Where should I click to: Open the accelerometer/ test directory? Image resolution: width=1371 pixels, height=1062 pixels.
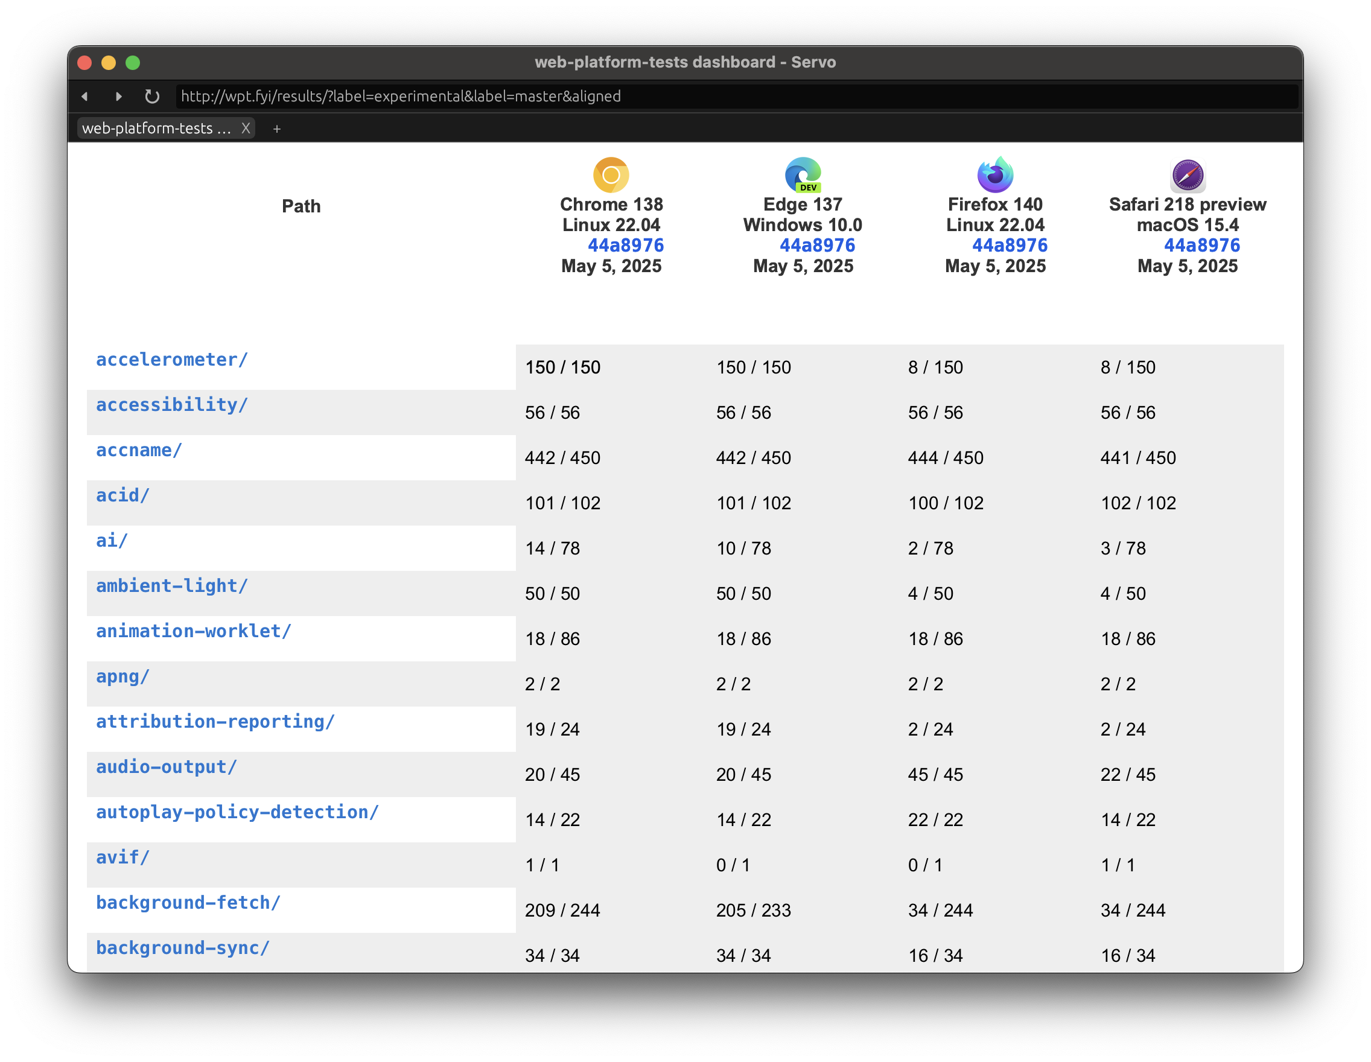[x=171, y=359]
